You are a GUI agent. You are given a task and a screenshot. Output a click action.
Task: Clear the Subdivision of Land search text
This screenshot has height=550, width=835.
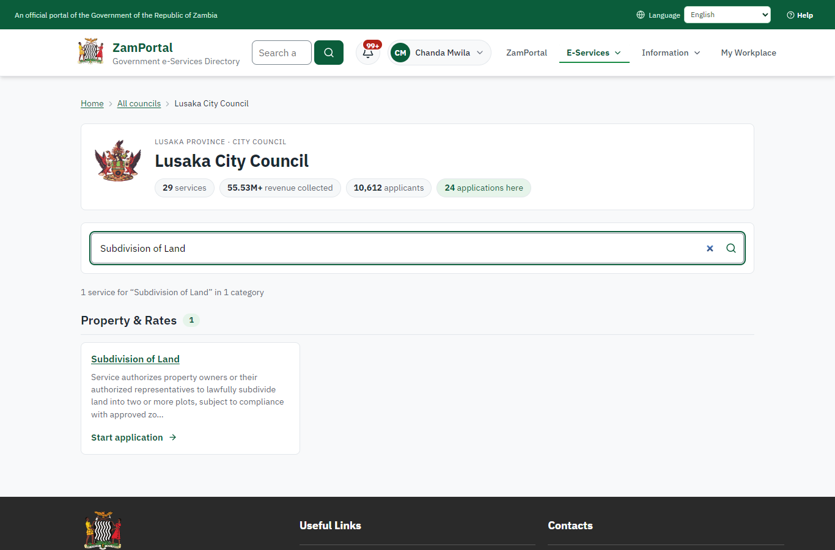coord(710,248)
